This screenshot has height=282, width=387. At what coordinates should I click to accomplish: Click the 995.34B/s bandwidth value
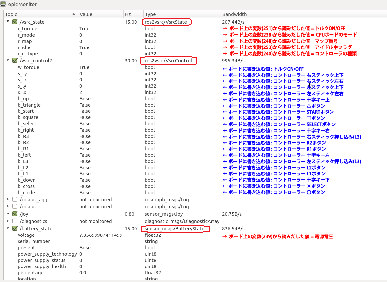tap(233, 61)
